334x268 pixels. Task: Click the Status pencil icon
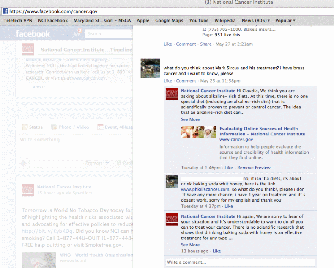(x=25, y=127)
